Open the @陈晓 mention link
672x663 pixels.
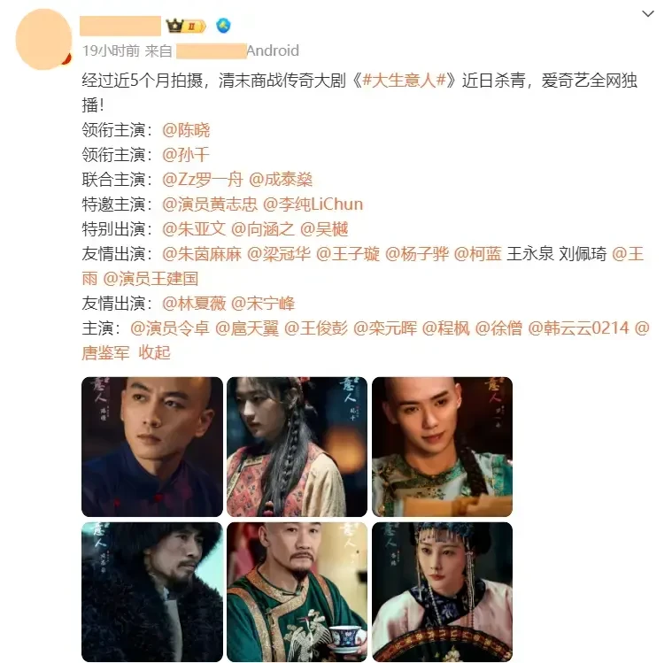(186, 130)
